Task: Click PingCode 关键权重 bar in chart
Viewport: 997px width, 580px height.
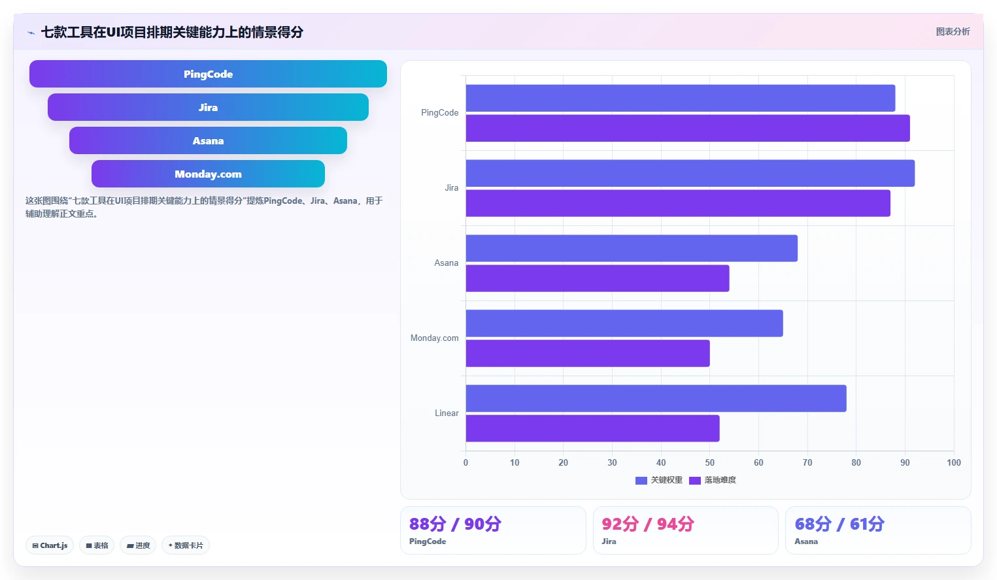Action: click(681, 98)
